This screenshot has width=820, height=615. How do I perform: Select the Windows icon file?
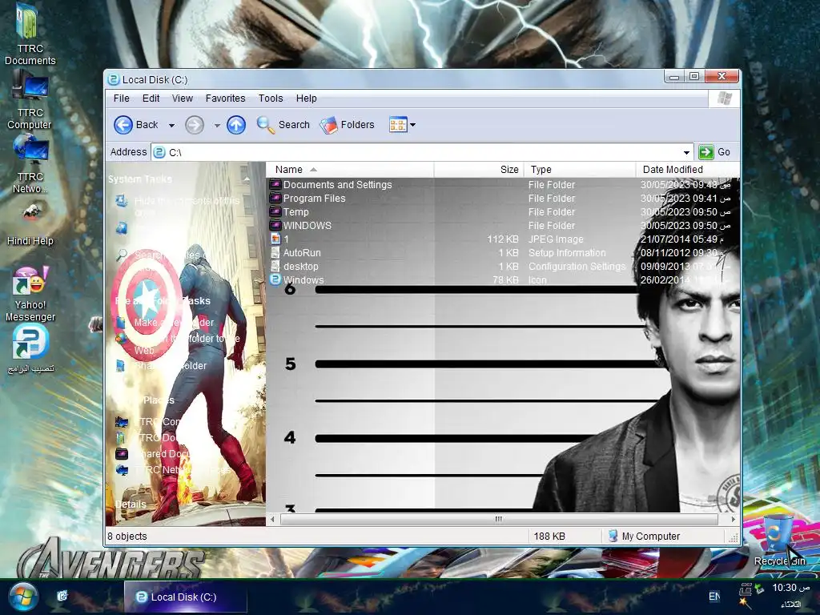pos(297,279)
